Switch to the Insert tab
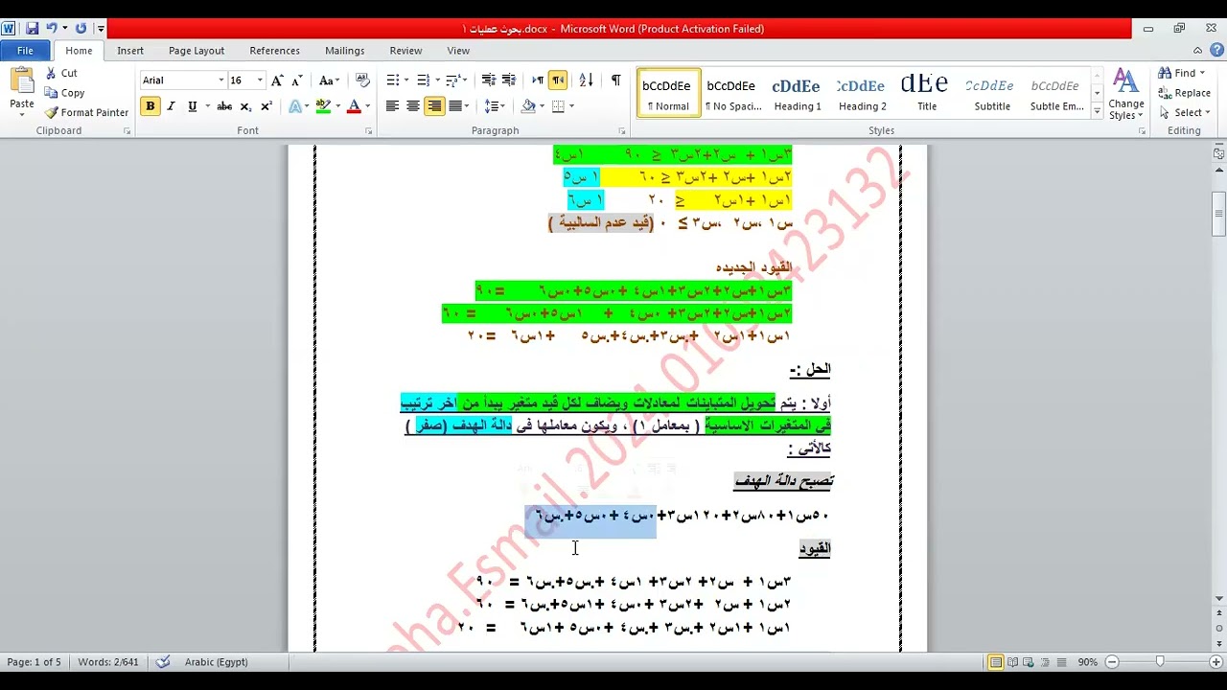The width and height of the screenshot is (1227, 690). tap(130, 51)
